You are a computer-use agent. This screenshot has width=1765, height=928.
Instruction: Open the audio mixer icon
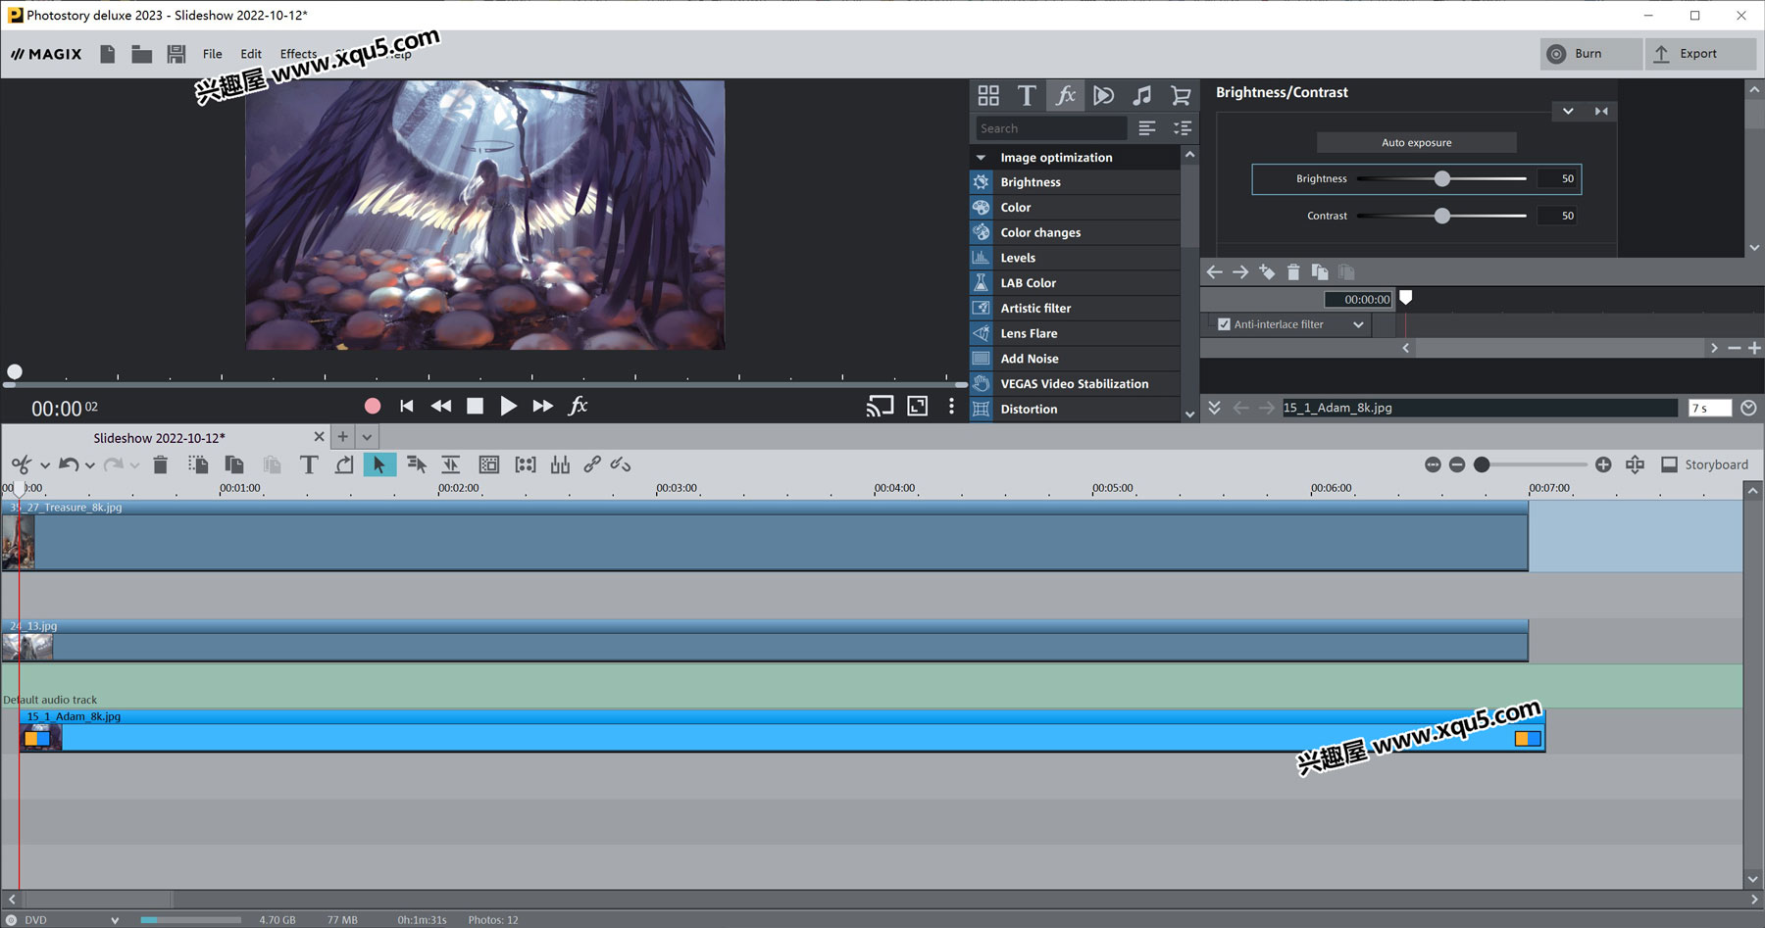560,464
